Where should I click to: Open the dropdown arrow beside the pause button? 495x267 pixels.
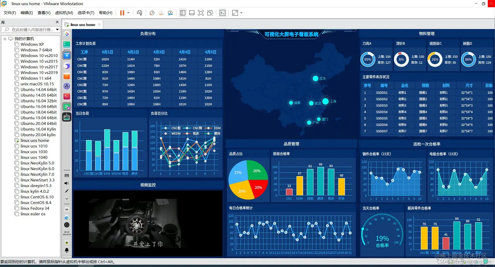tap(128, 13)
